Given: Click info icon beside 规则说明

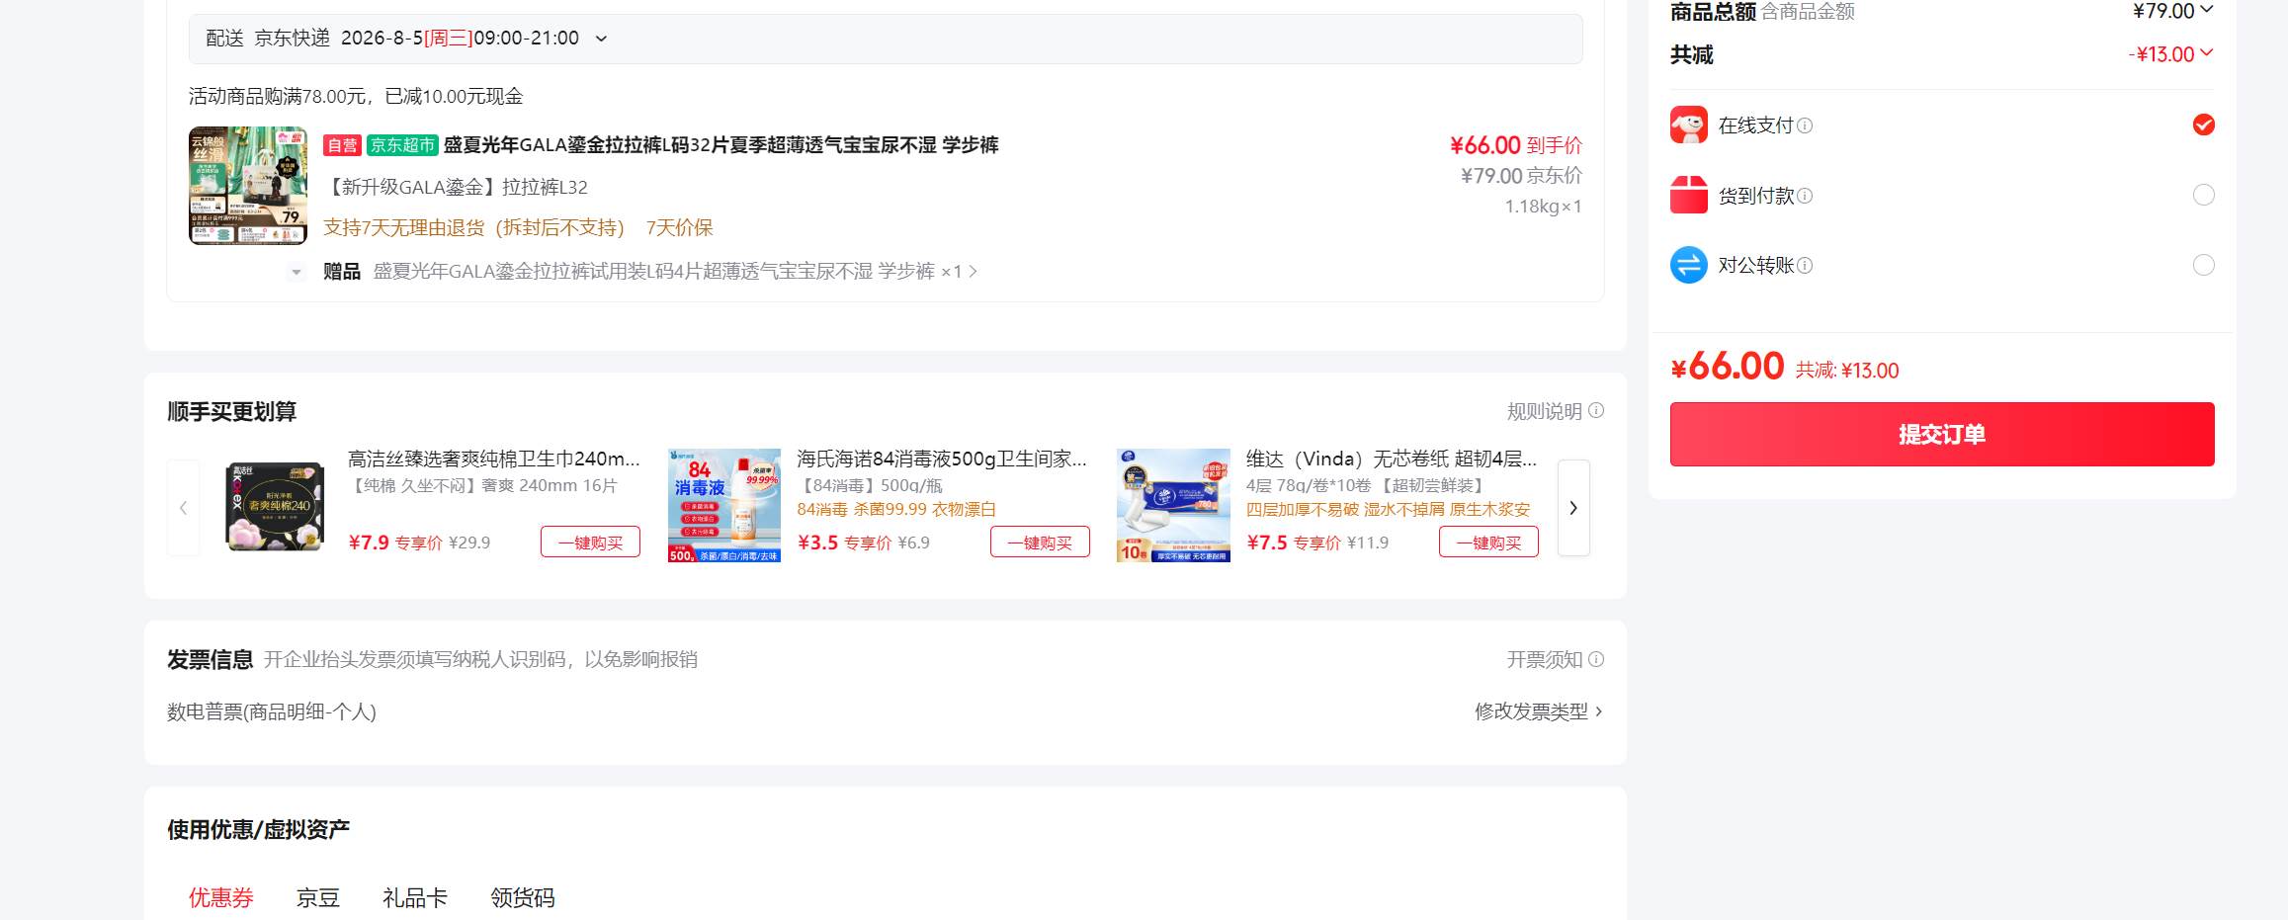Looking at the screenshot, I should 1596,410.
